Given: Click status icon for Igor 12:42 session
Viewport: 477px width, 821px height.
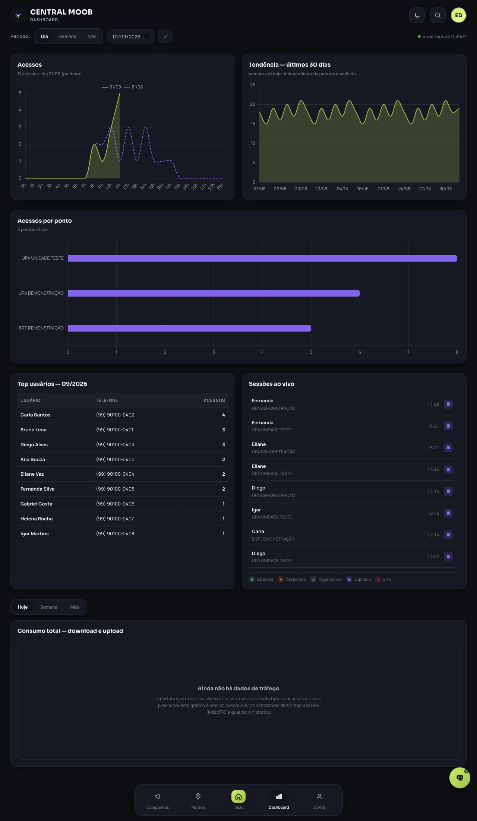Looking at the screenshot, I should click(x=448, y=513).
